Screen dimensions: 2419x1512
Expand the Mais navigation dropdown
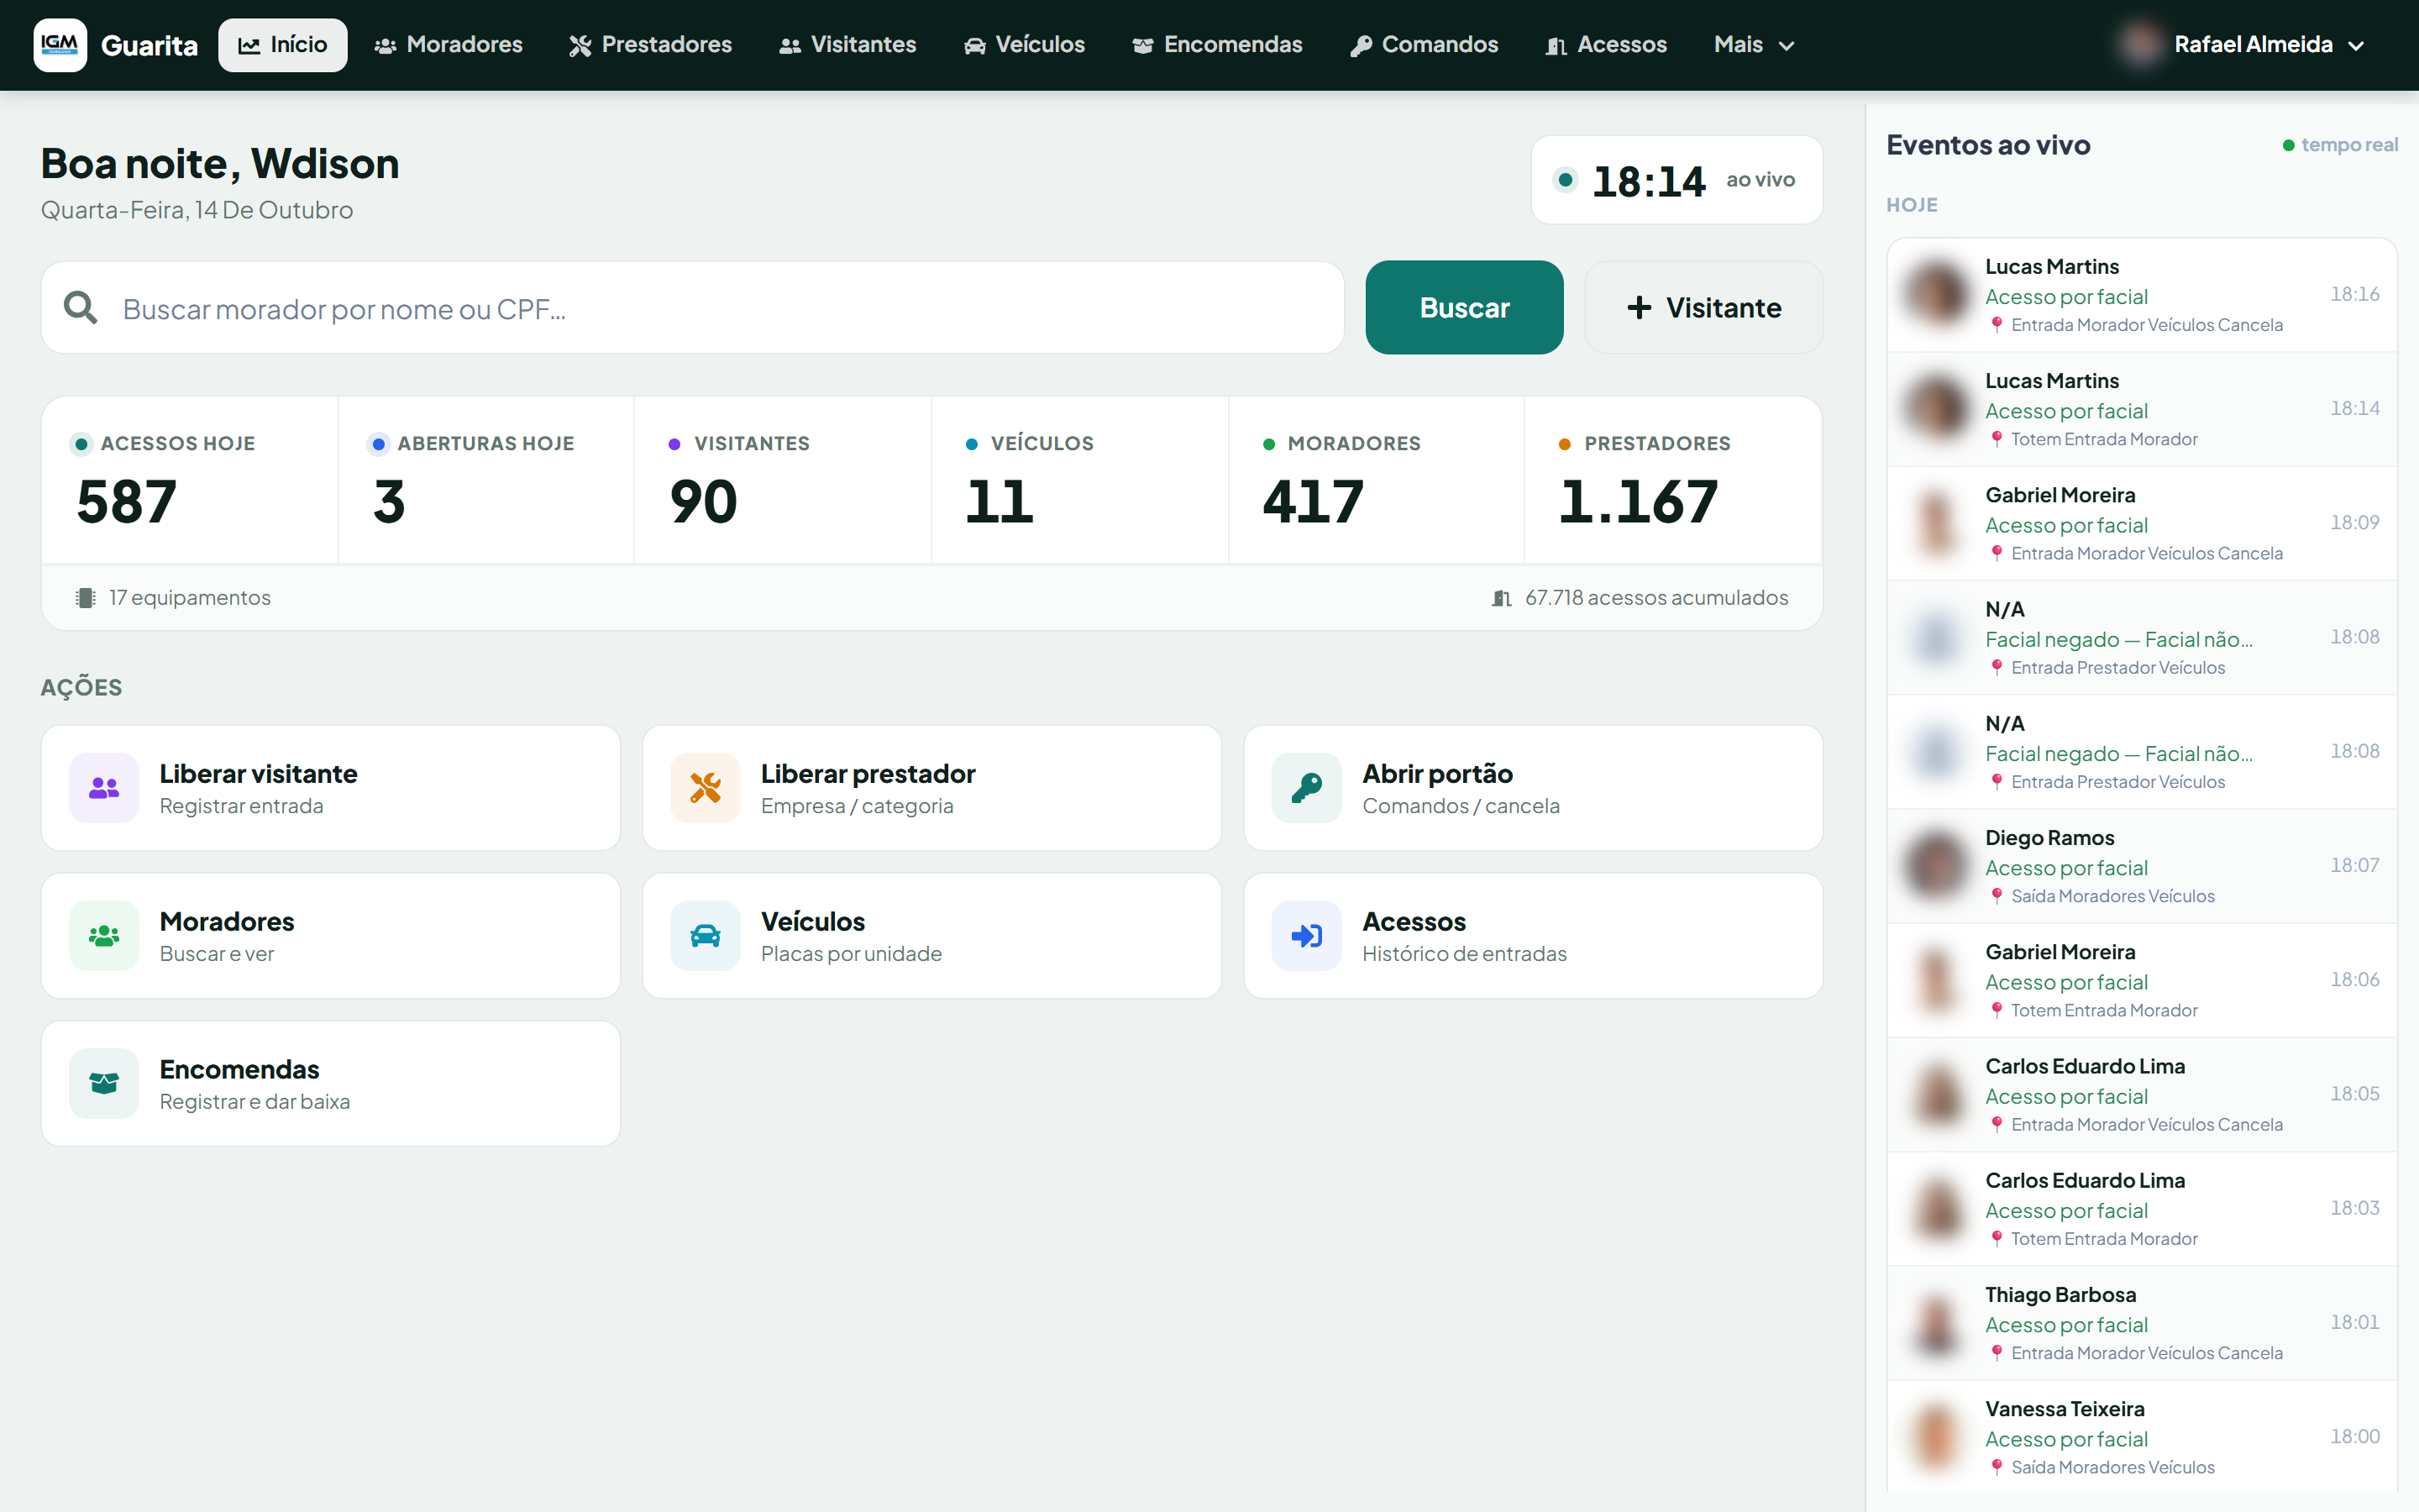(x=1755, y=45)
